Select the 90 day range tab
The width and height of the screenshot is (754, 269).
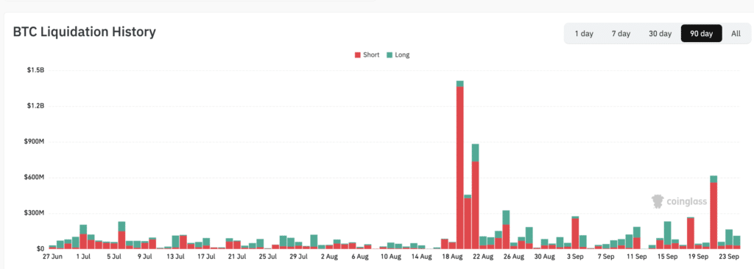[x=701, y=34]
